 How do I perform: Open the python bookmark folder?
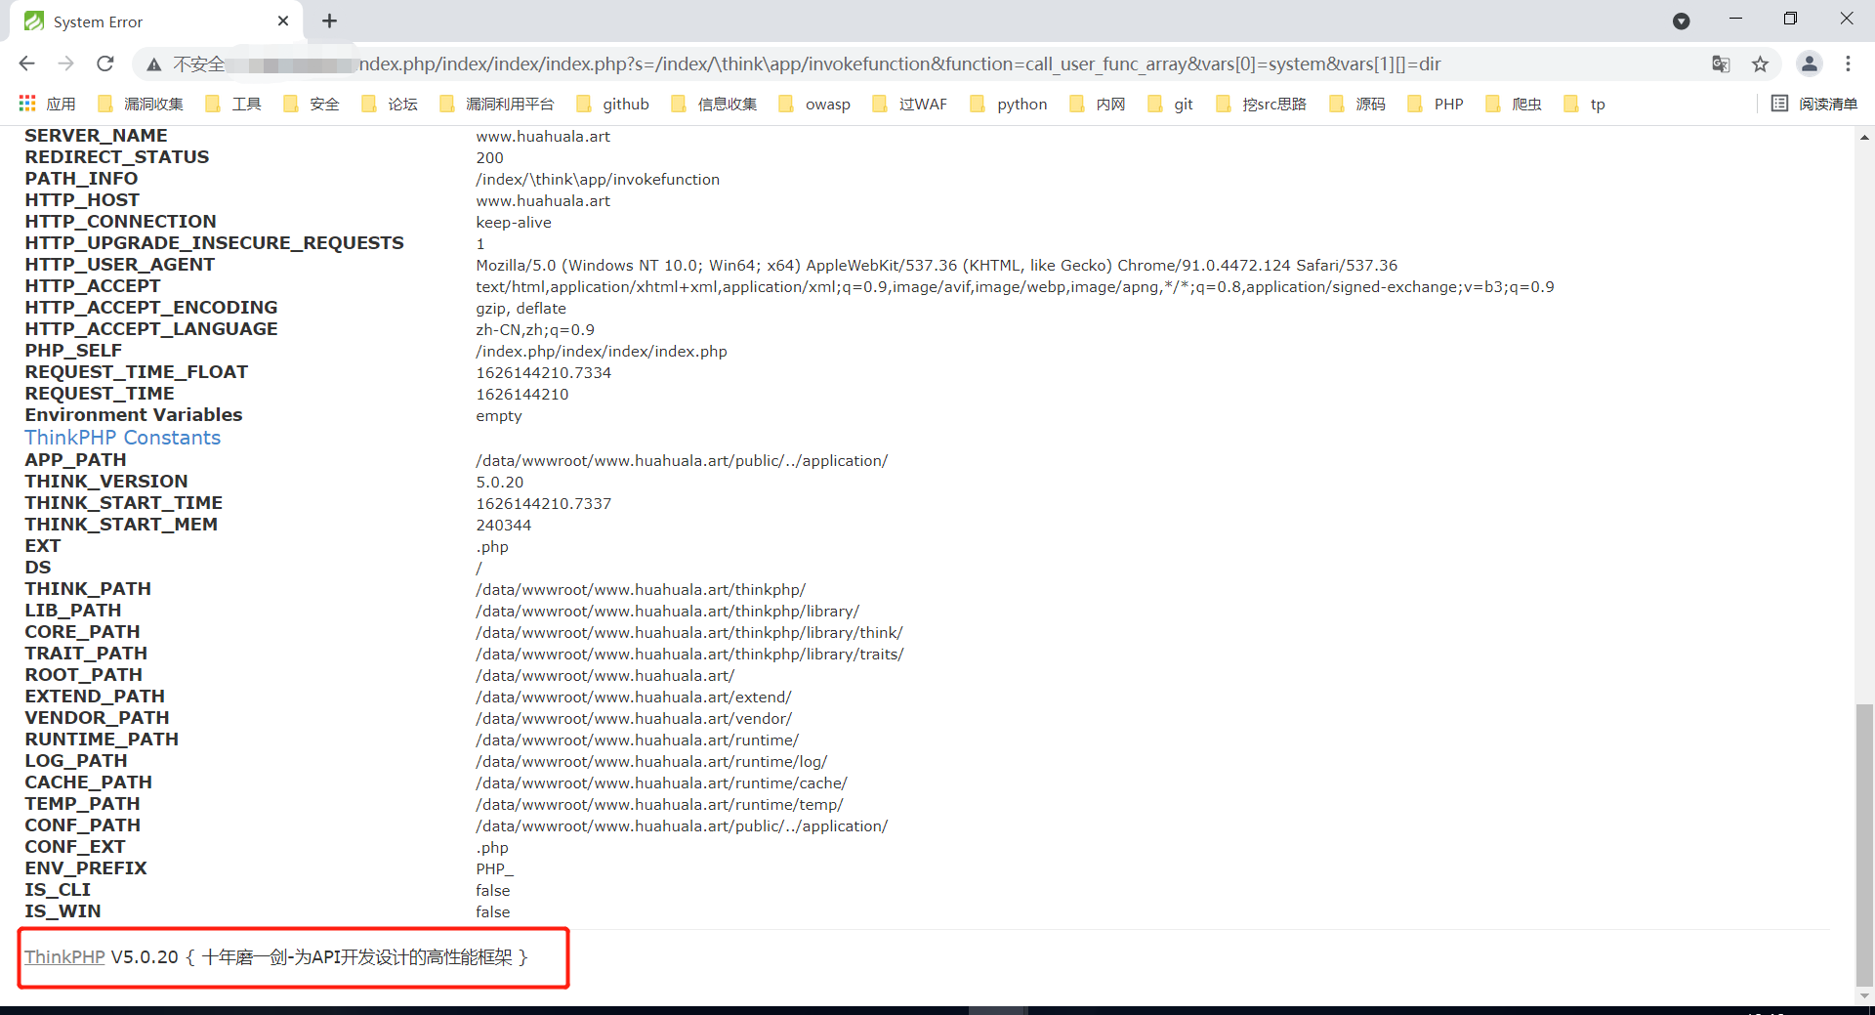pos(1008,104)
